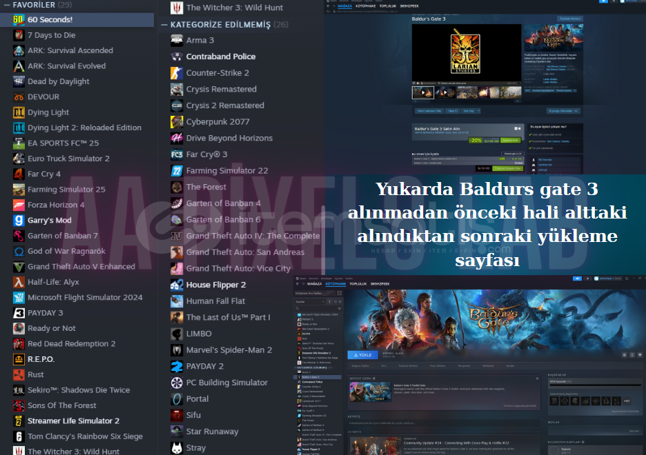Select the 60 Seconds! game icon
The width and height of the screenshot is (646, 455).
click(19, 19)
